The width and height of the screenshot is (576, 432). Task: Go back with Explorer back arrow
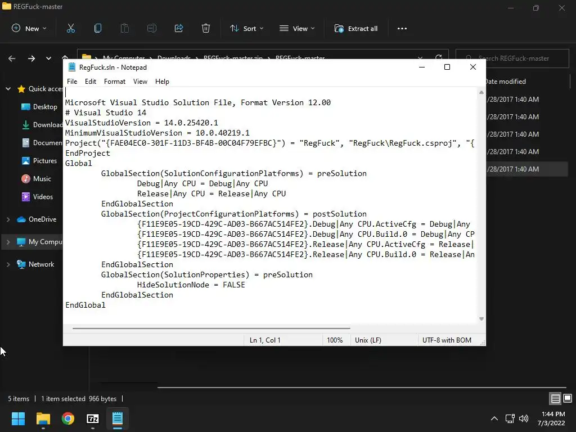tap(12, 58)
